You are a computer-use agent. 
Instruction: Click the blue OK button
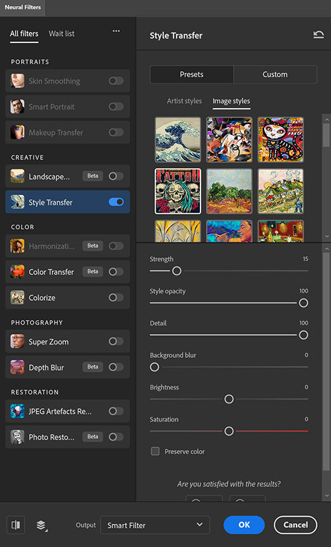point(244,525)
